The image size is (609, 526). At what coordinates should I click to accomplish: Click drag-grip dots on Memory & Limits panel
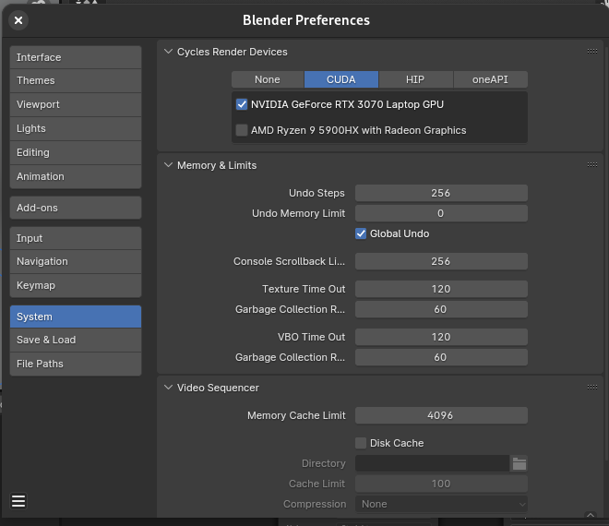pos(591,165)
